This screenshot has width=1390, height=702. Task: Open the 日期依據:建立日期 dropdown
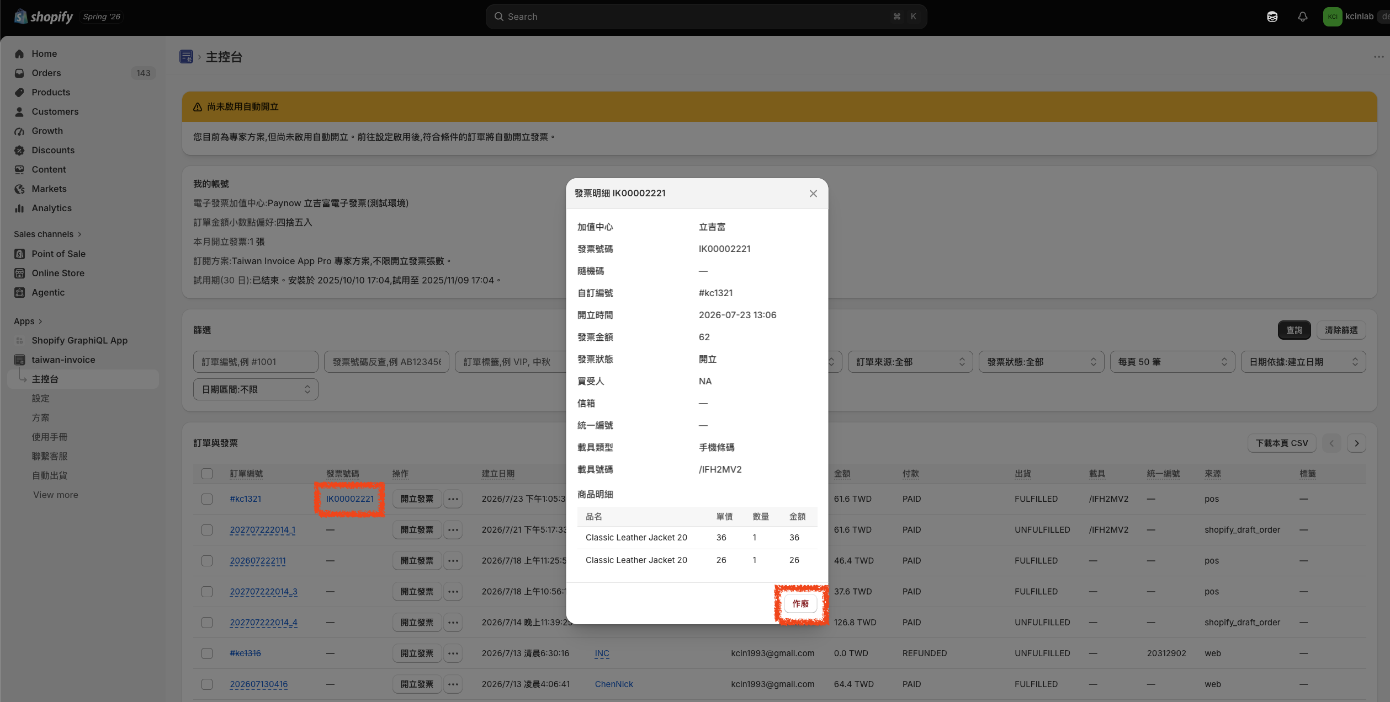tap(1303, 362)
